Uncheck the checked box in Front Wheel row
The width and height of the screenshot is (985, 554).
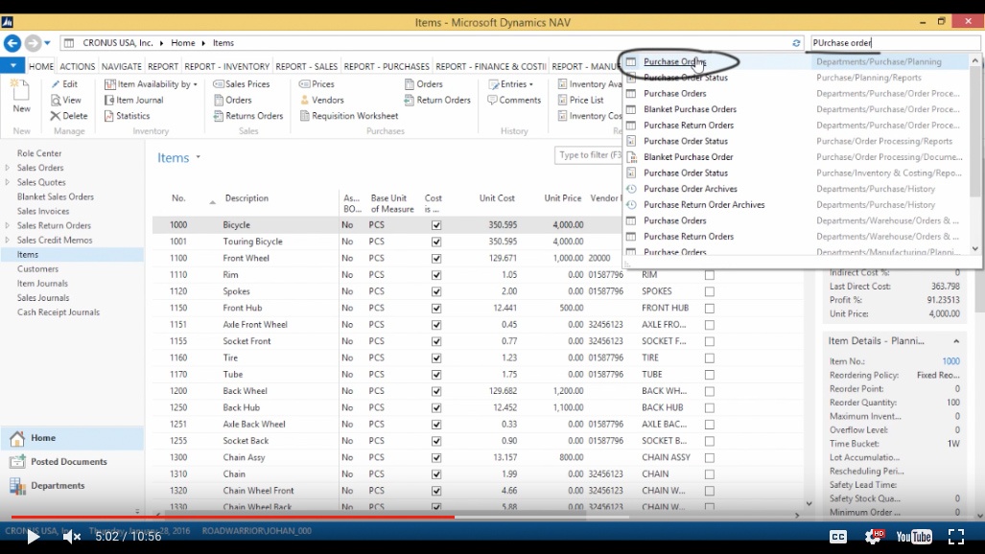[x=436, y=258]
